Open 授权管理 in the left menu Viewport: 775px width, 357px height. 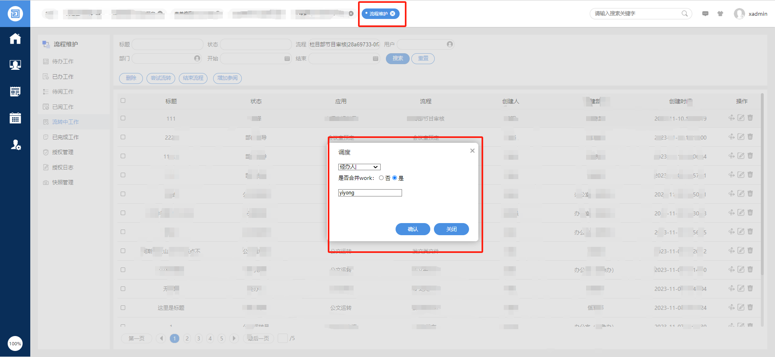(63, 152)
